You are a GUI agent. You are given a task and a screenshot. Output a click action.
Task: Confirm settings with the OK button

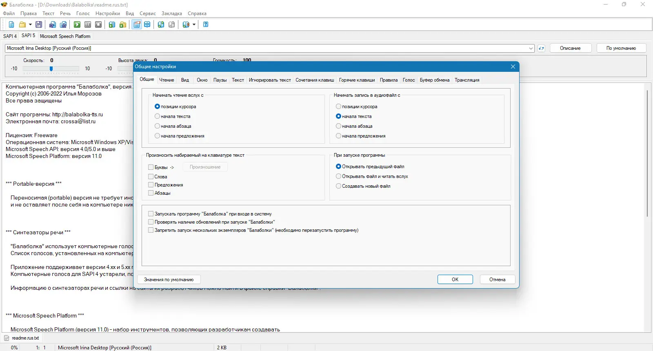[455, 280]
